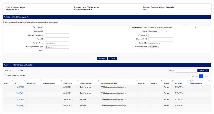Sort table by Status column

tap(166, 83)
